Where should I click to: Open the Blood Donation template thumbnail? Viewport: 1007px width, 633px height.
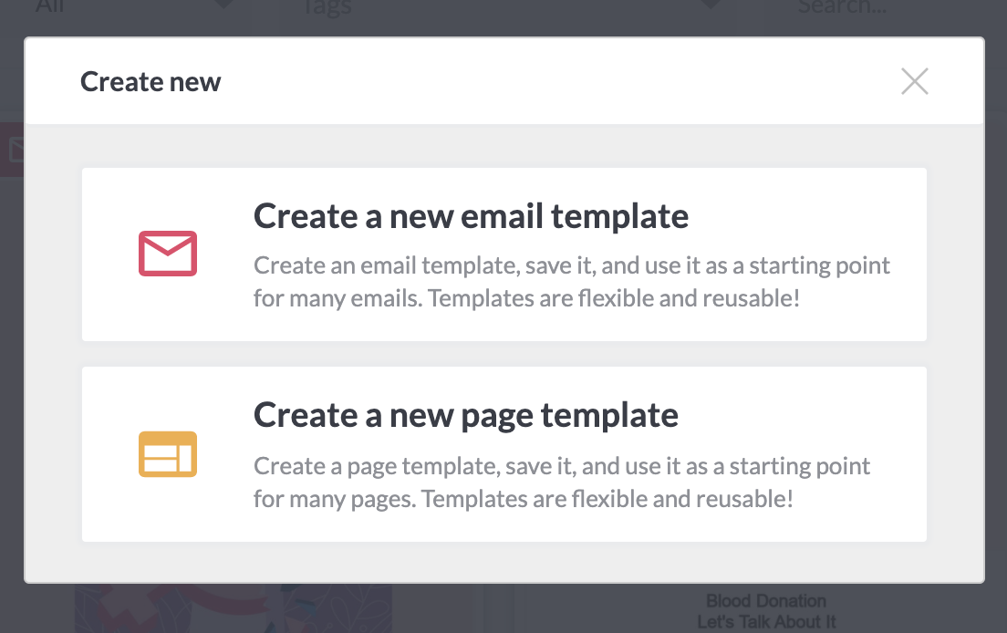coord(765,610)
